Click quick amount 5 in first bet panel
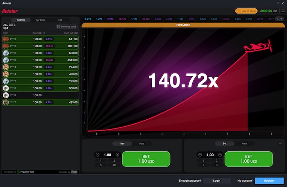This screenshot has height=187, width=287. click(x=101, y=165)
